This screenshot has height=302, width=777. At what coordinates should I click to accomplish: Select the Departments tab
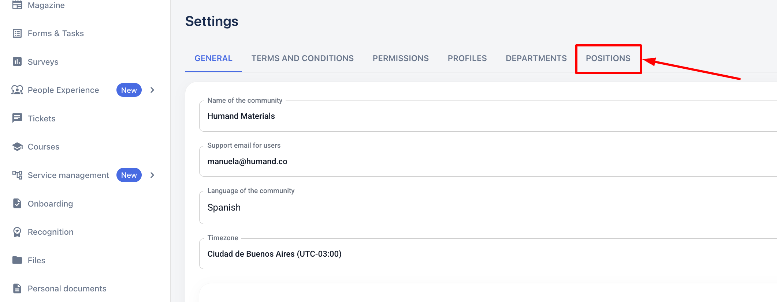pyautogui.click(x=536, y=58)
